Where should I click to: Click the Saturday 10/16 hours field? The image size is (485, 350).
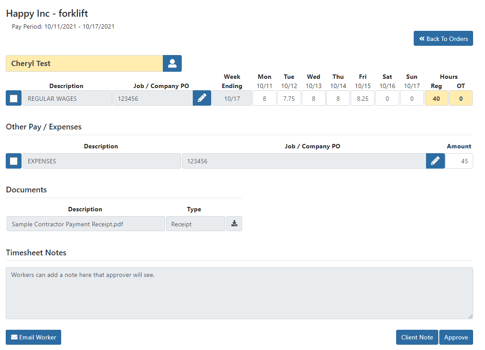coord(387,98)
